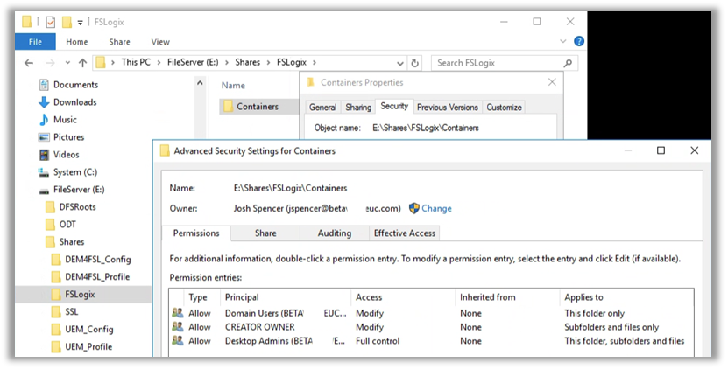The image size is (728, 369).
Task: Click the shield icon next to Change
Action: coord(414,209)
